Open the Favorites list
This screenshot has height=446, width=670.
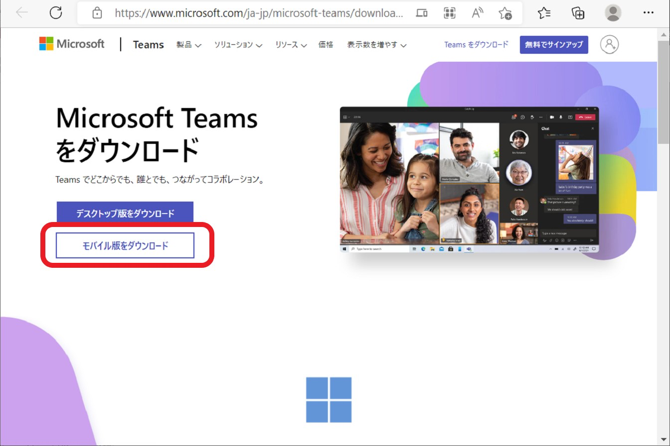tap(544, 13)
